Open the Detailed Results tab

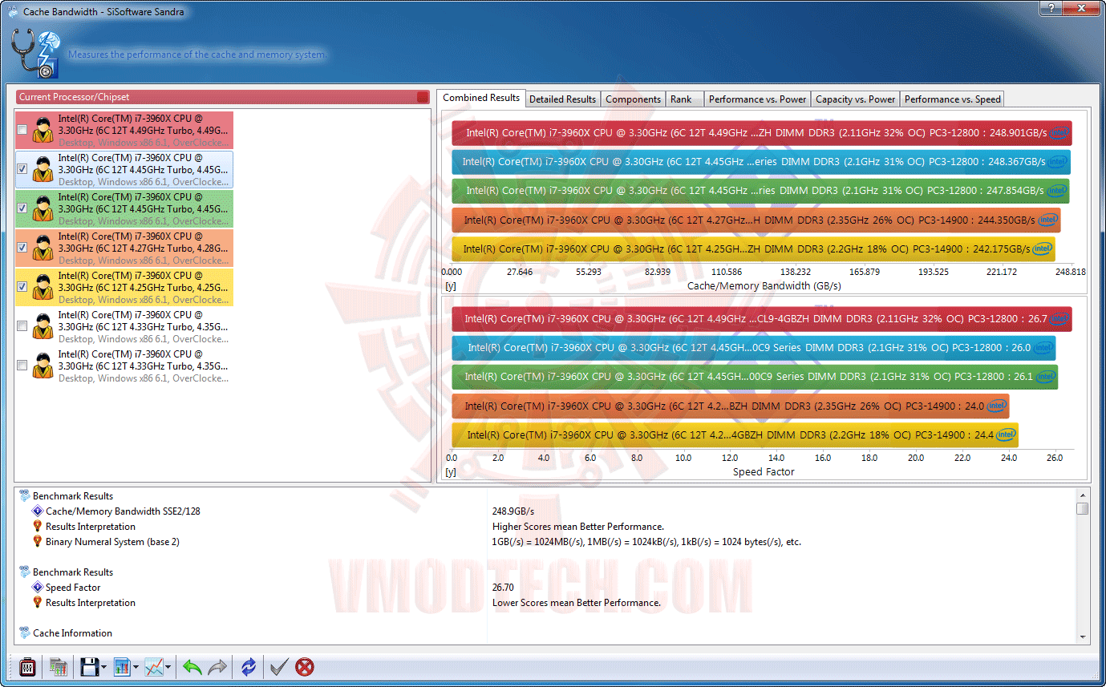coord(563,99)
